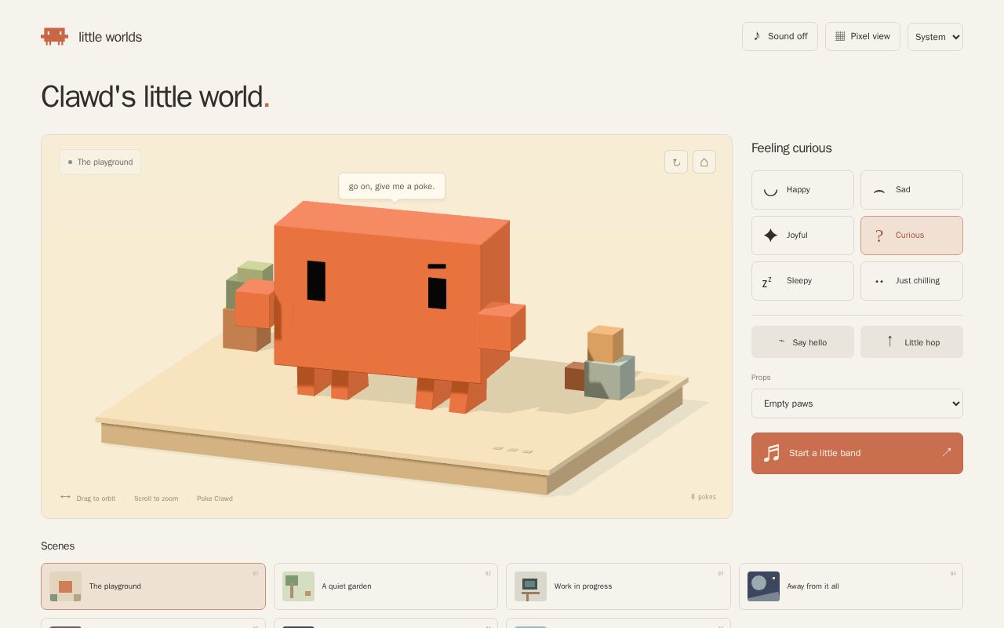Click the 'Scroll to zoom' hint text
The height and width of the screenshot is (628, 1004).
[x=156, y=498]
